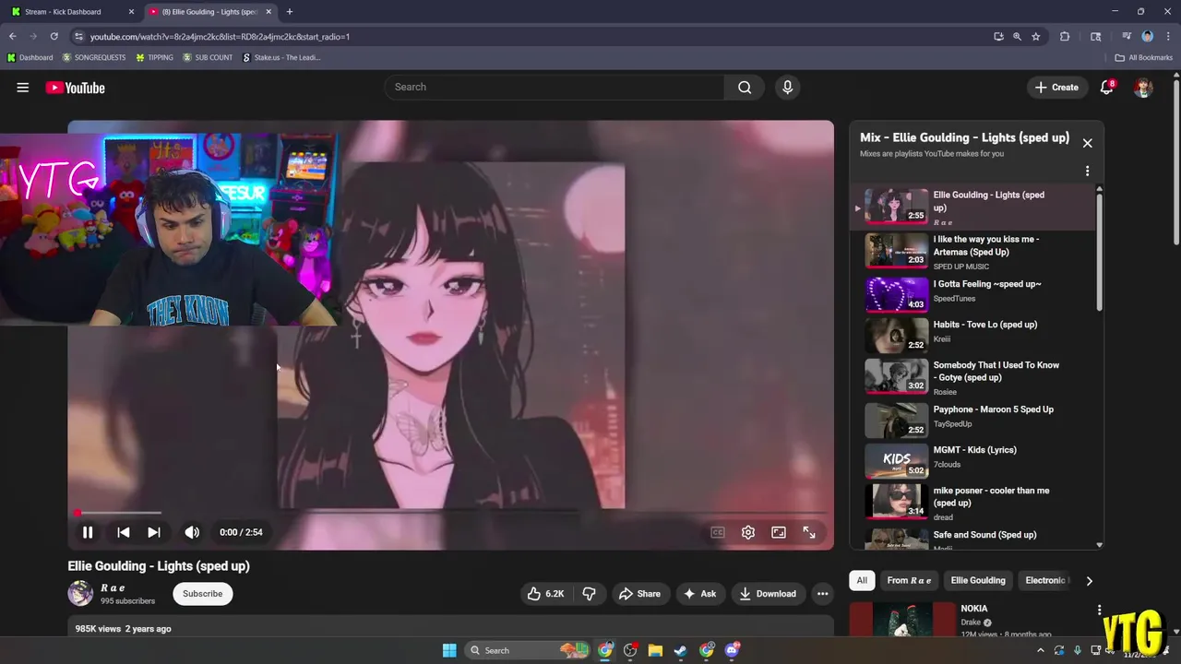1181x664 pixels.
Task: Reload the page
Action: [54, 37]
